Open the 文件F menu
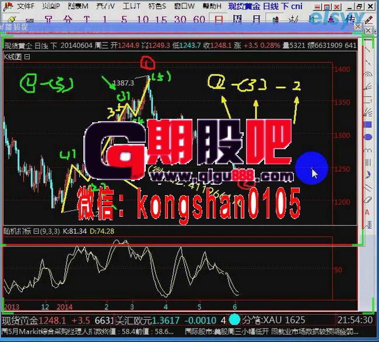This screenshot has width=379, height=342. 26,6
